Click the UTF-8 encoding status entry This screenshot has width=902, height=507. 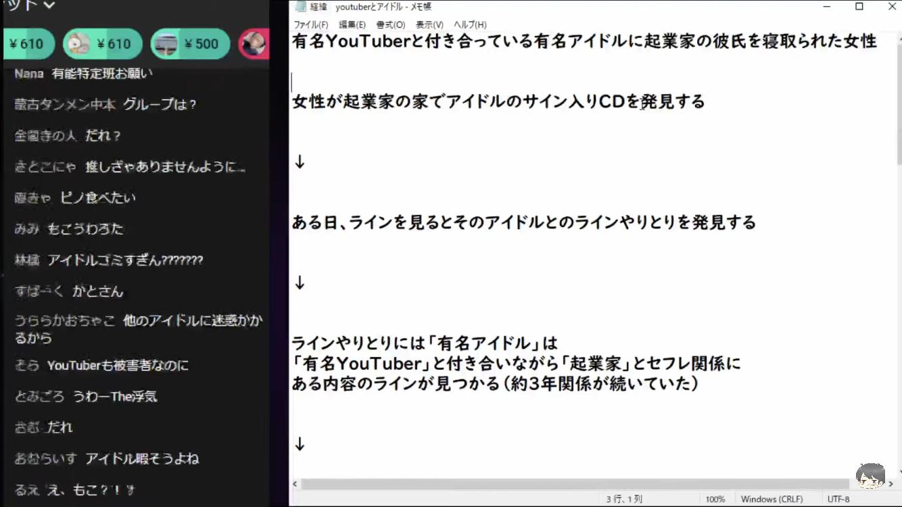(x=838, y=499)
